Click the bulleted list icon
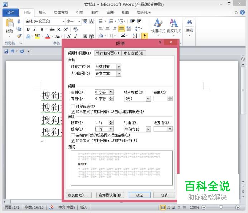 (x=101, y=21)
